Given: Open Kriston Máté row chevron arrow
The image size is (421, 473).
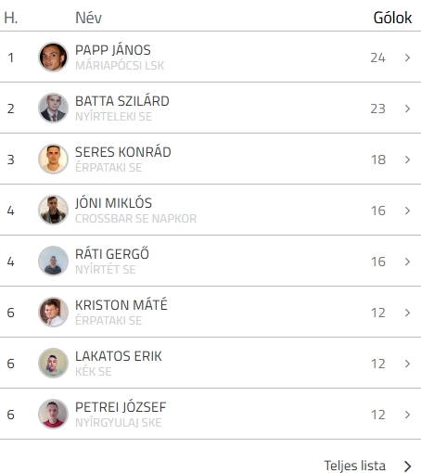Looking at the screenshot, I should click(x=407, y=313).
